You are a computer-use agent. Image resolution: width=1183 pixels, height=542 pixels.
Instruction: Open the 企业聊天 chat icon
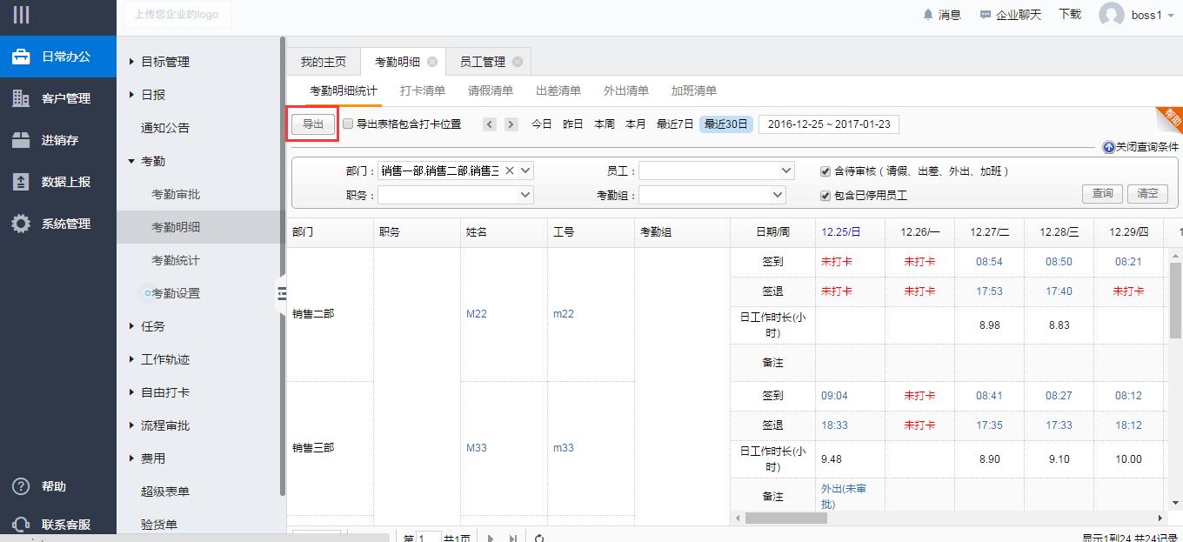pos(985,15)
